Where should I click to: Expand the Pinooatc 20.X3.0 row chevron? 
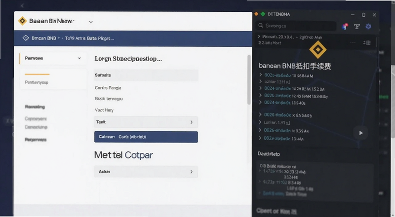(x=259, y=37)
